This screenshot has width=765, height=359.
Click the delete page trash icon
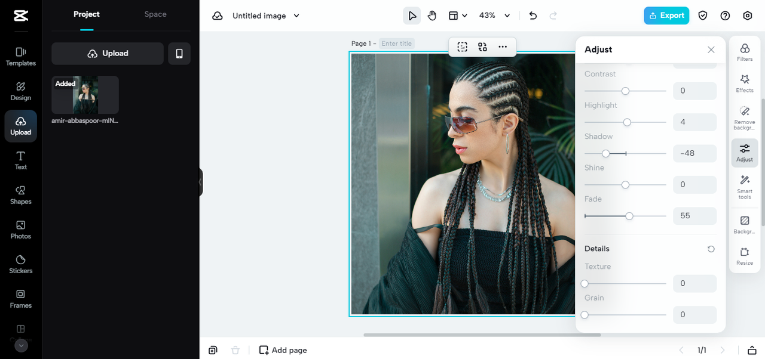(x=235, y=350)
